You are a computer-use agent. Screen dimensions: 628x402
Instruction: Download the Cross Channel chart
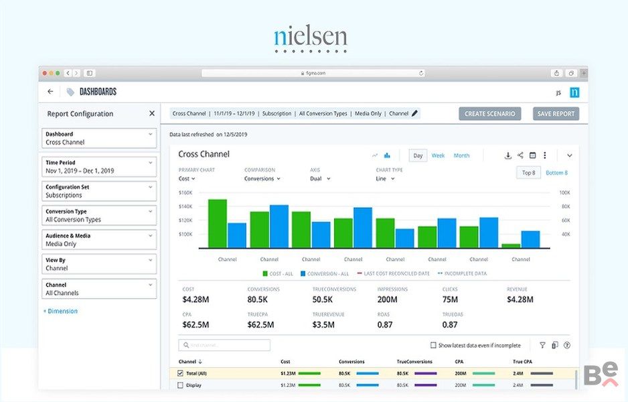click(508, 155)
